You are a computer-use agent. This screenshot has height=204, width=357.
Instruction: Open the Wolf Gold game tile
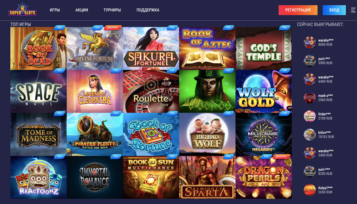coord(264,91)
